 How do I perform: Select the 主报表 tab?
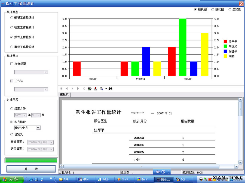click(x=64, y=94)
